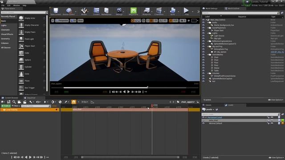Image resolution: width=285 pixels, height=160 pixels.
Task: Click the Sequencer auto-key diamond icon
Action: pos(60,102)
